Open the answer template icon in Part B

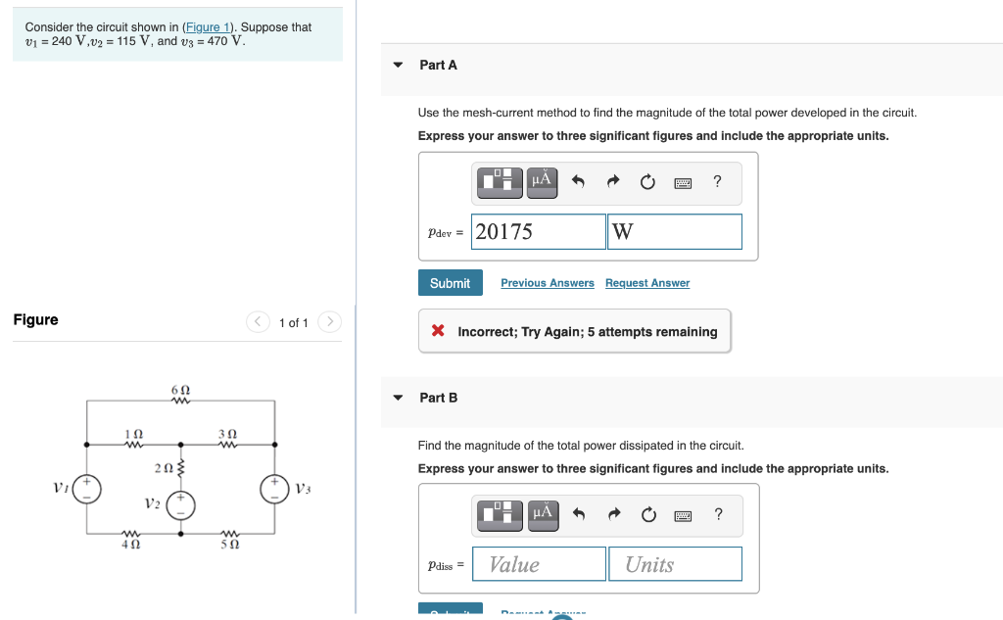[x=499, y=515]
